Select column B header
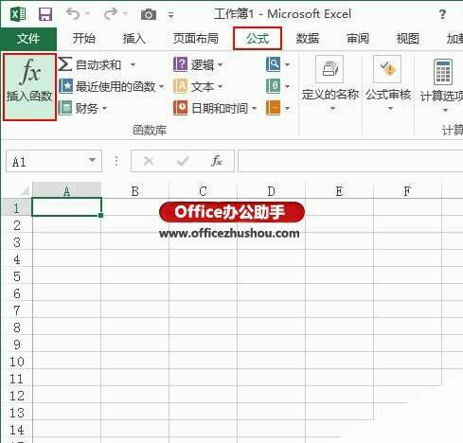This screenshot has width=463, height=443. (x=135, y=191)
